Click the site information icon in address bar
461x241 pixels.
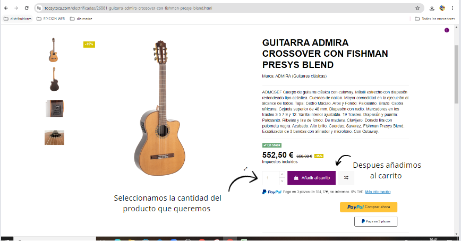[x=39, y=8]
